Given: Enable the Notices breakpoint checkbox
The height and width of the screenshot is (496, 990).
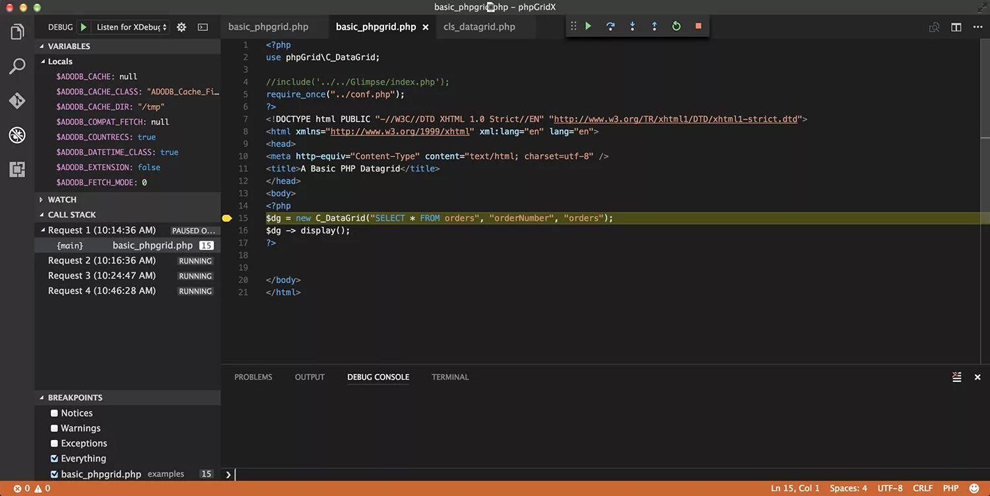Looking at the screenshot, I should point(54,413).
